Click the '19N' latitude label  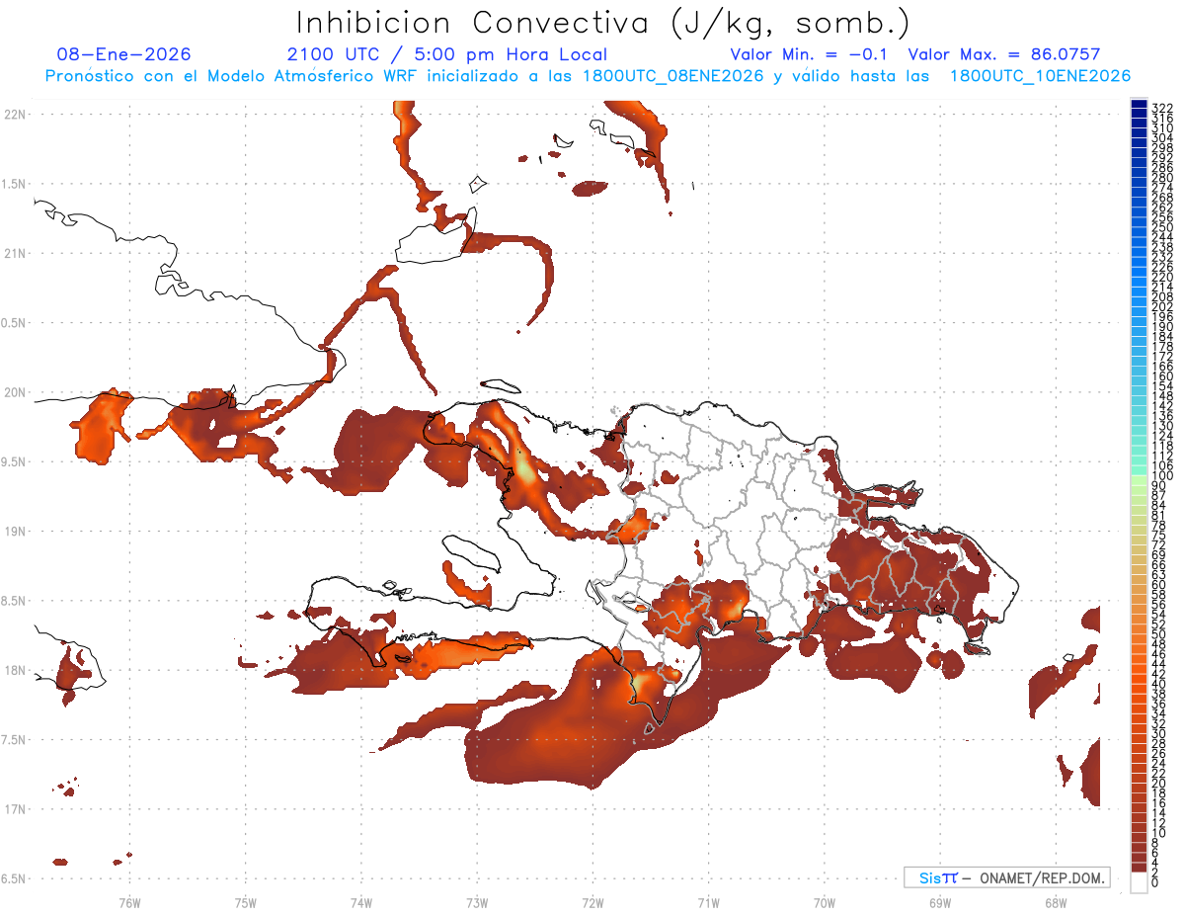click(x=15, y=531)
